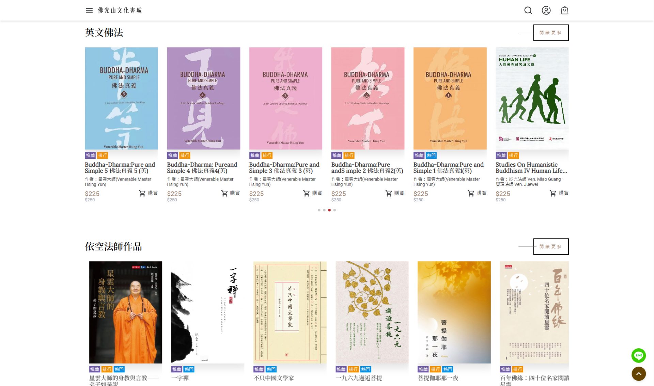This screenshot has height=386, width=654.
Task: Open Studies On Humanistic Buddhism IV link
Action: click(531, 168)
